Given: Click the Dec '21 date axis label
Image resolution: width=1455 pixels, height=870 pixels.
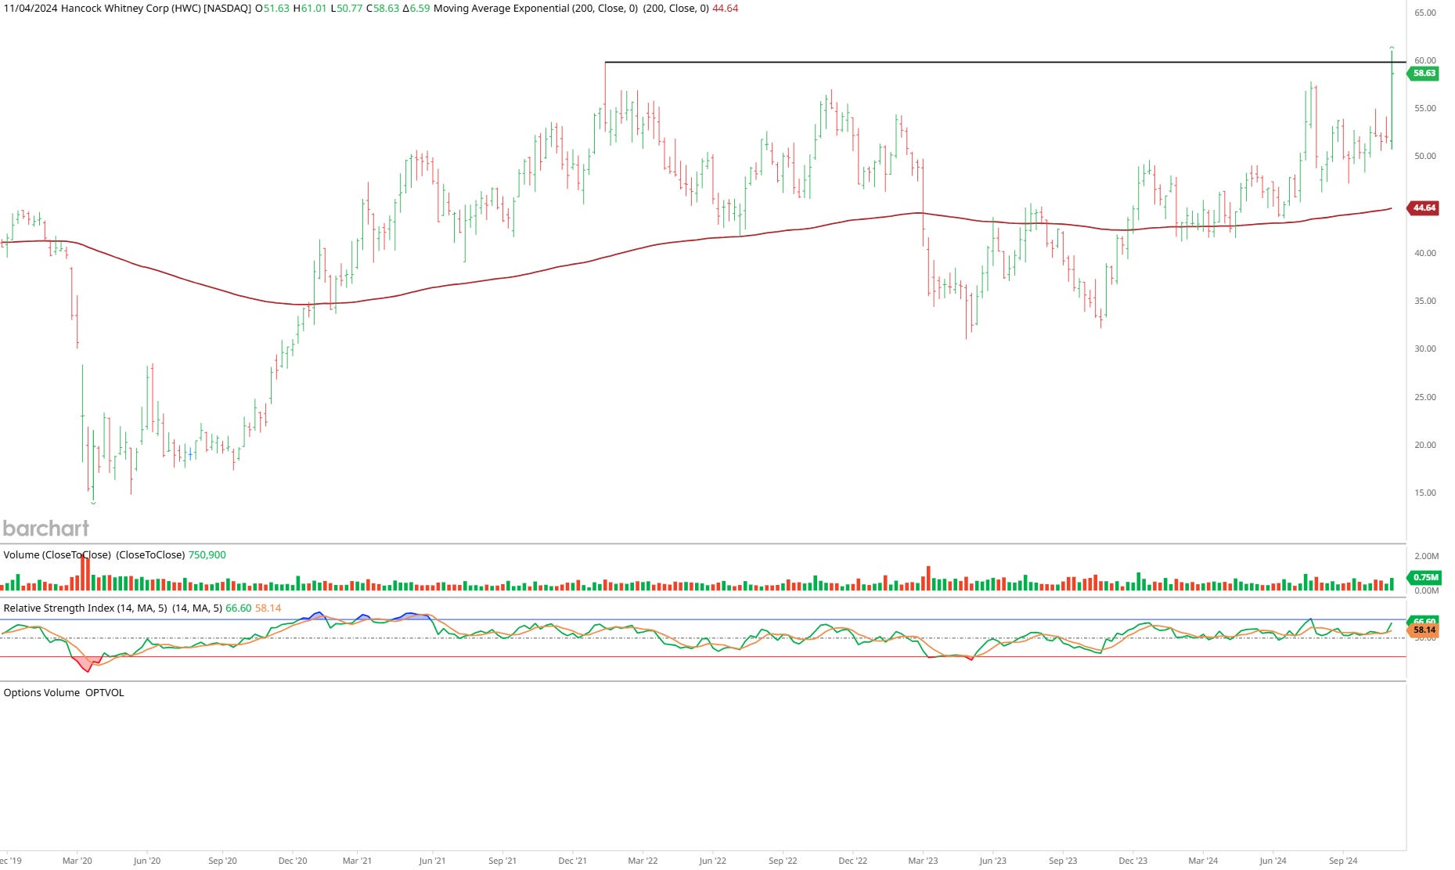Looking at the screenshot, I should [x=572, y=861].
